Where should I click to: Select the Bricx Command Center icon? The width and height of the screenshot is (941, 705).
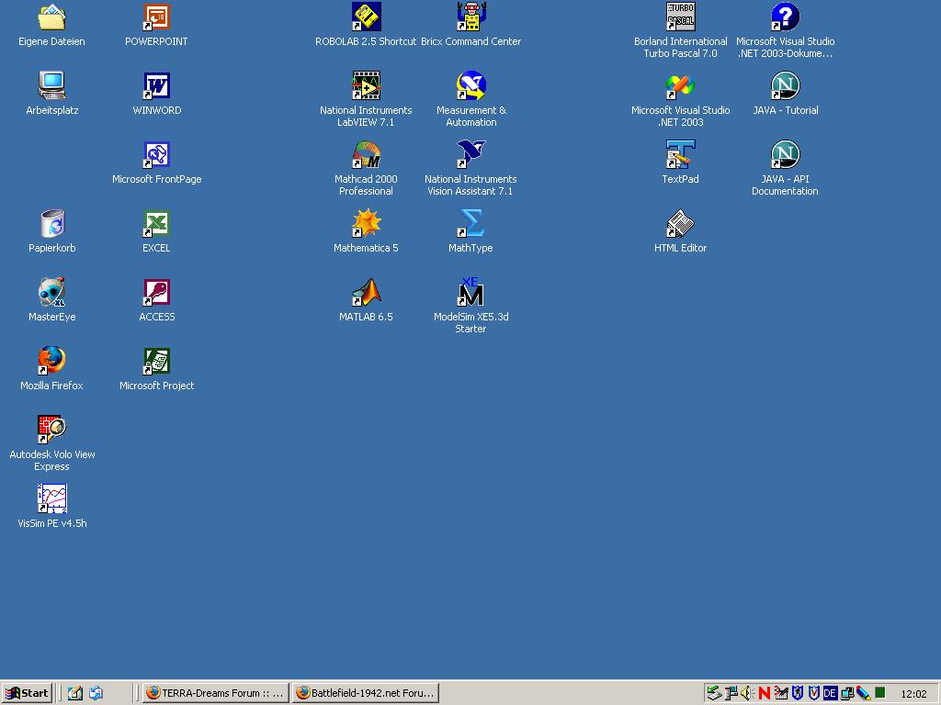(x=471, y=17)
